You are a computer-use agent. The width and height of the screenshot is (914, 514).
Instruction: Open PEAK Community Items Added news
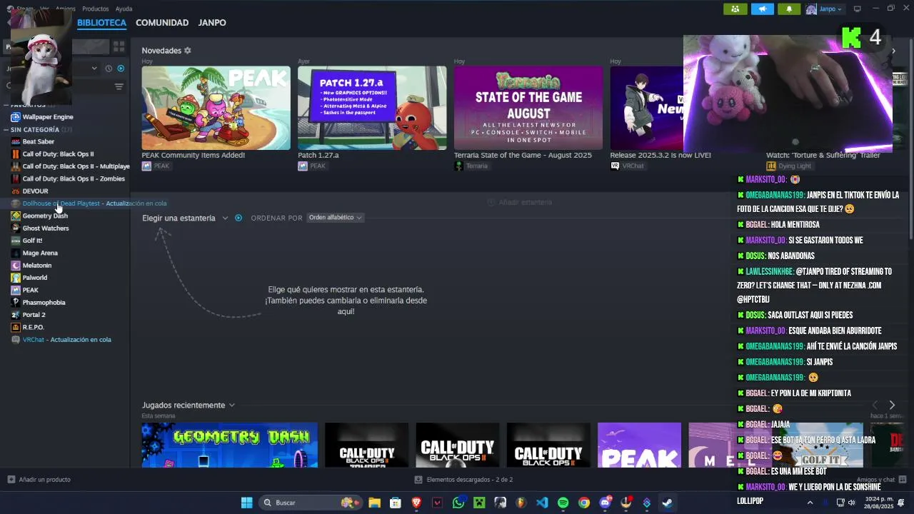coord(216,109)
